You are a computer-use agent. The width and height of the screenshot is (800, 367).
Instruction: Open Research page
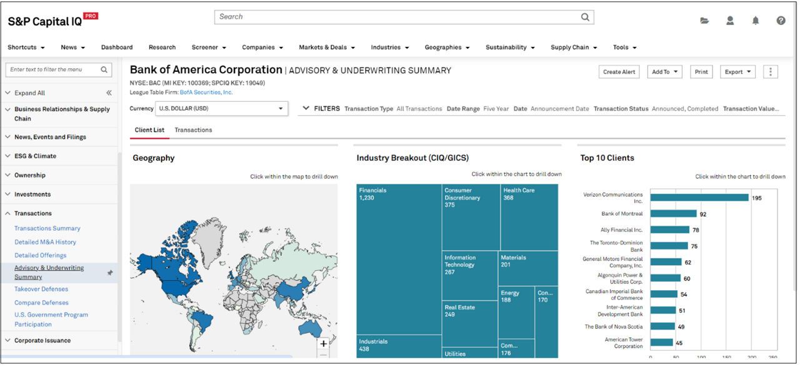(162, 48)
